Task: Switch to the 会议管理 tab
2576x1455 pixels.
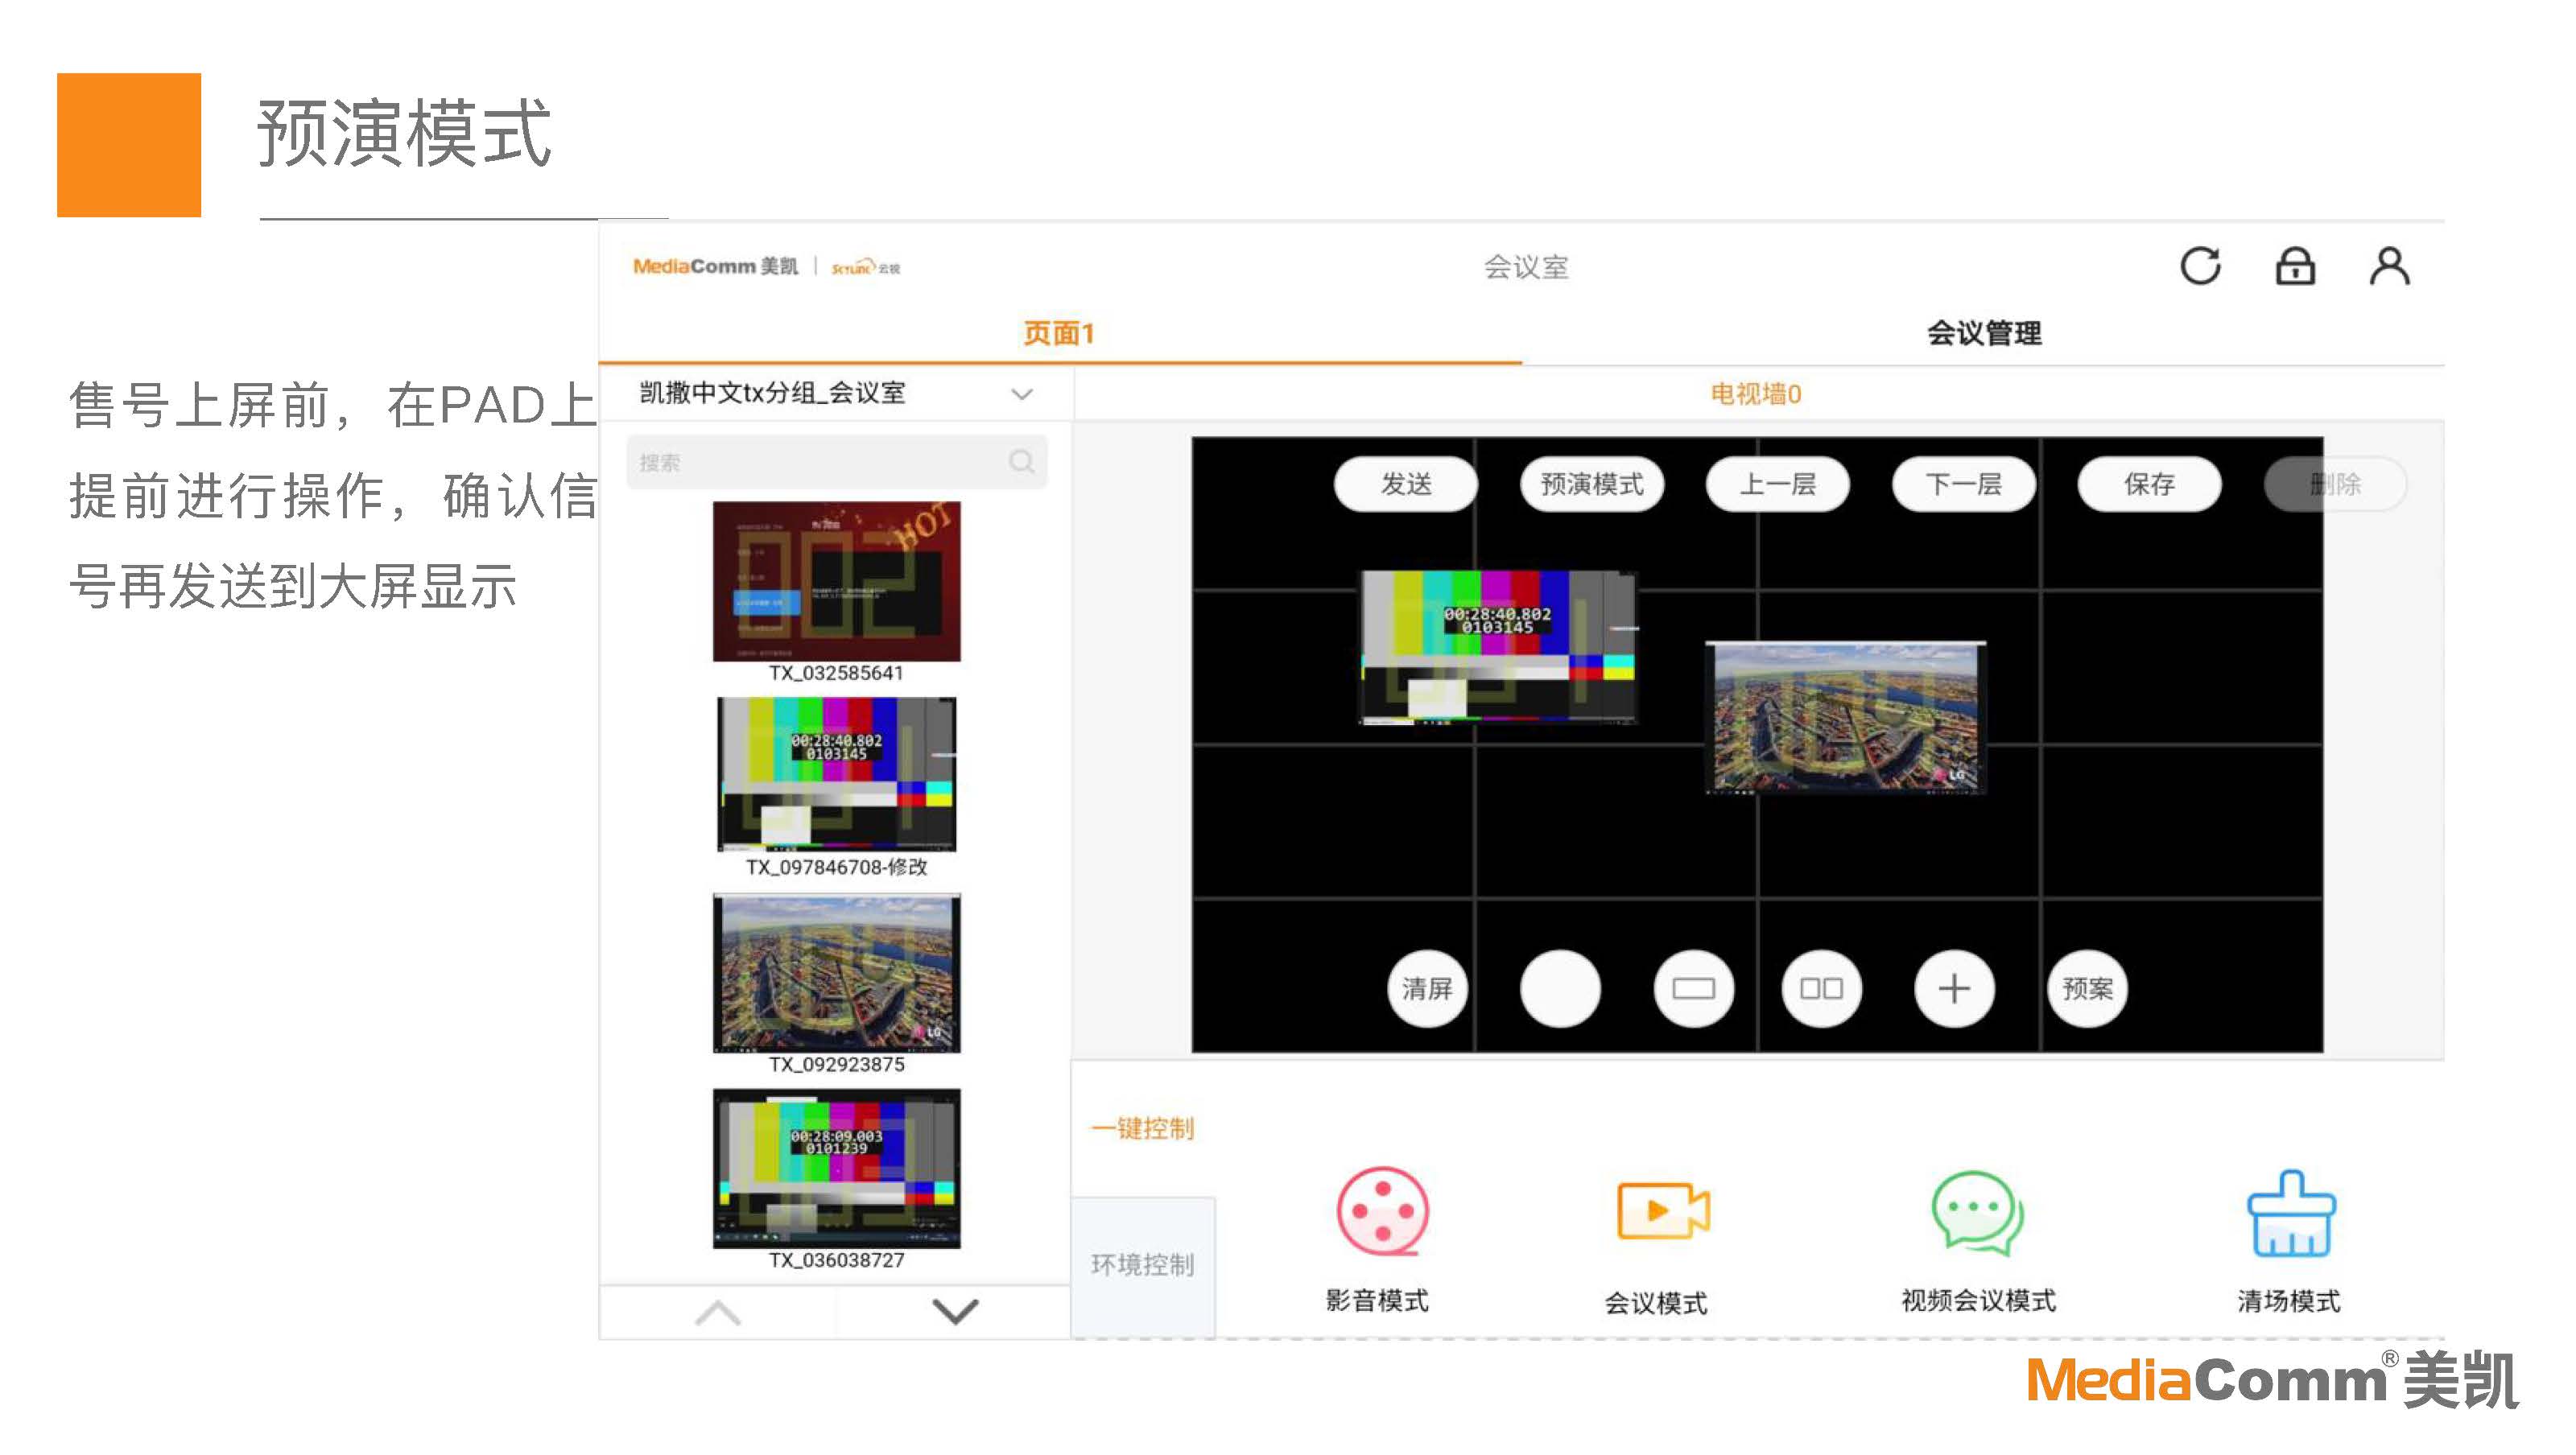Action: tap(1984, 333)
